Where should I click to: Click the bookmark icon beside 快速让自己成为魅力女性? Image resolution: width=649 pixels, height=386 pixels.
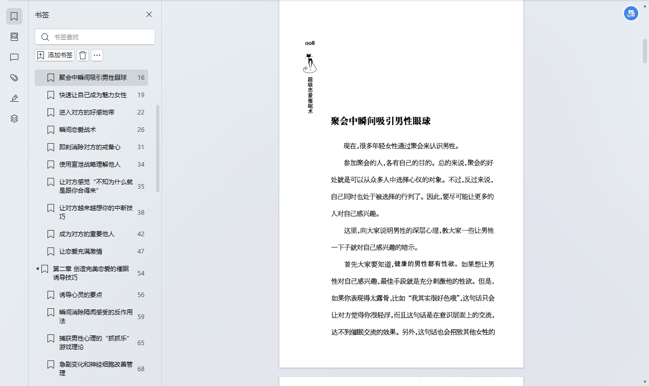pos(51,95)
